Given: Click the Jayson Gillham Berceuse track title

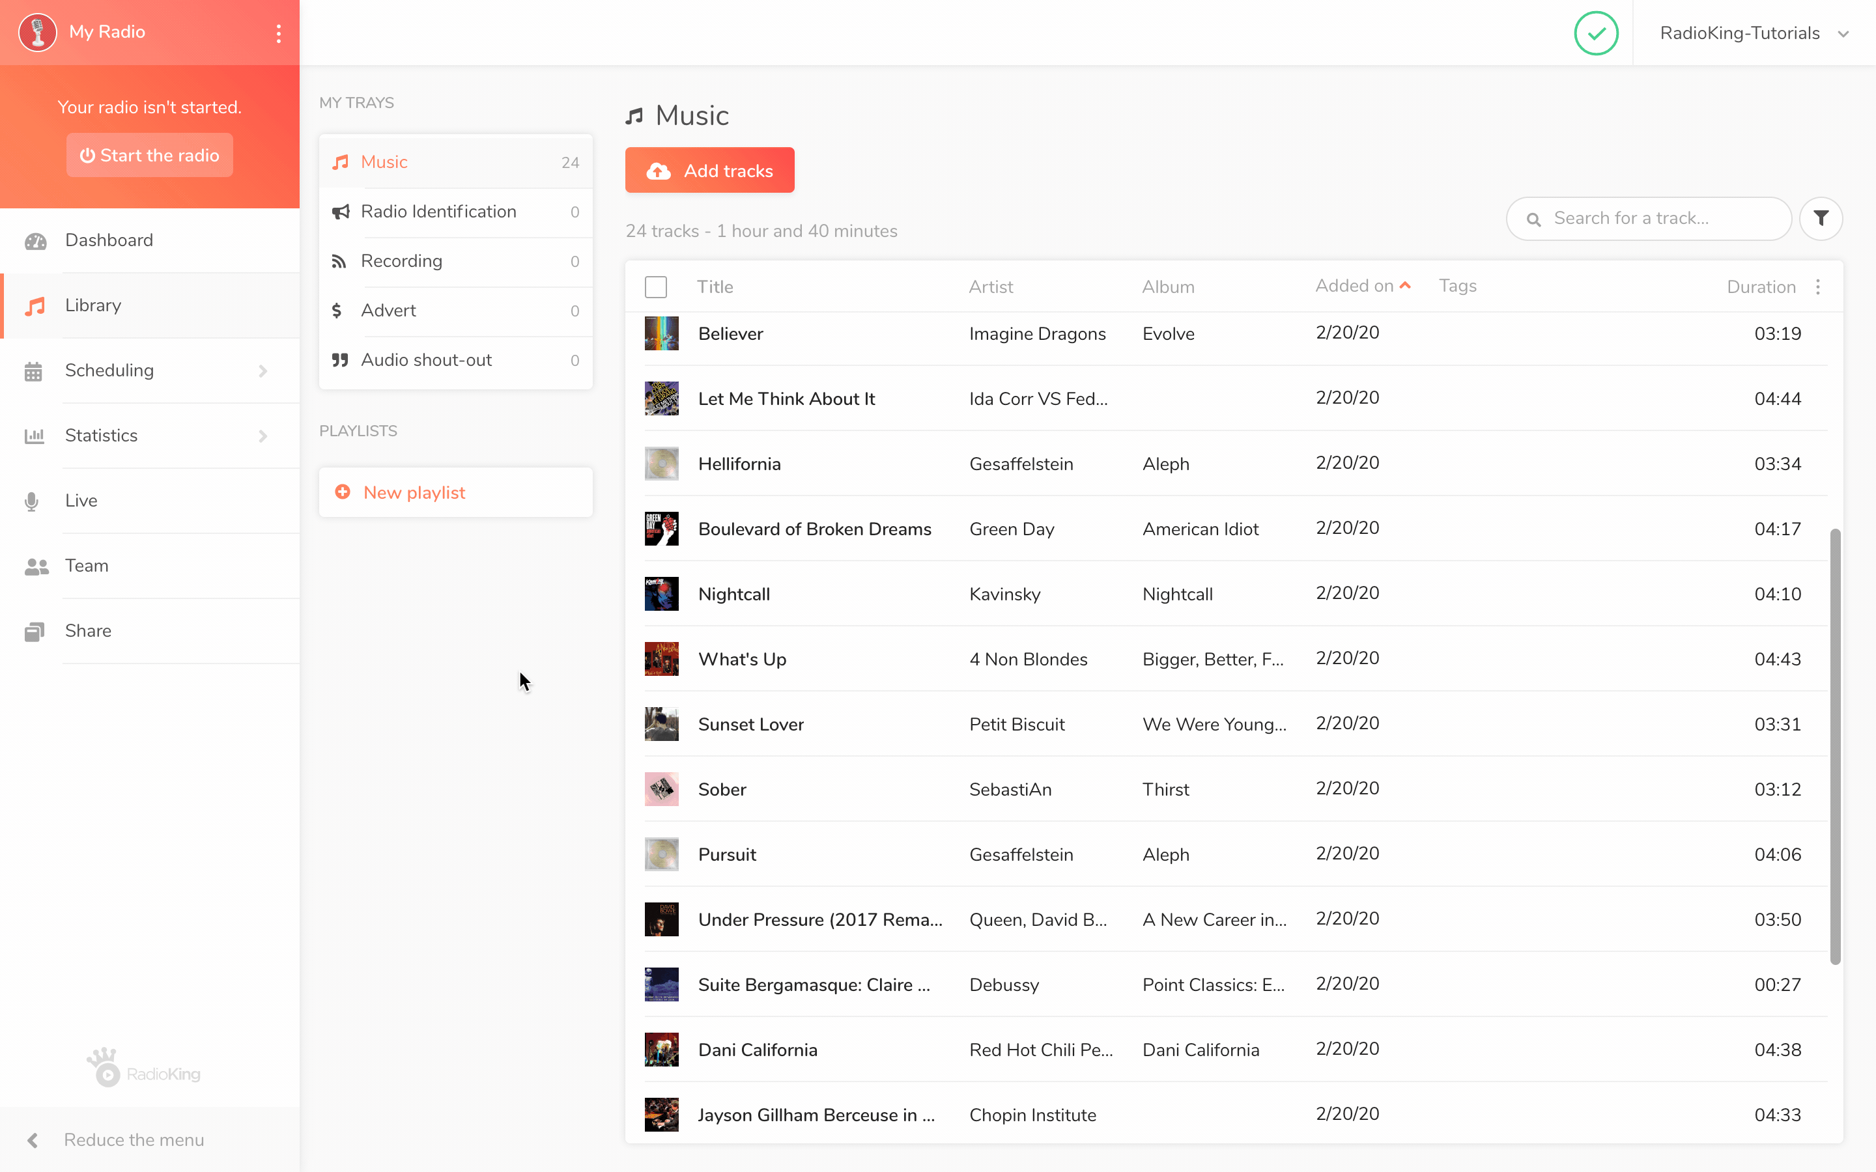Looking at the screenshot, I should pos(816,1115).
